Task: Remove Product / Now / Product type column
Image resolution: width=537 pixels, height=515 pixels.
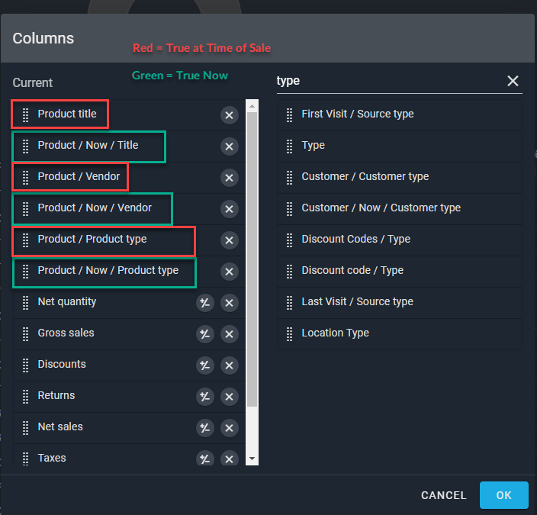Action: tap(229, 272)
